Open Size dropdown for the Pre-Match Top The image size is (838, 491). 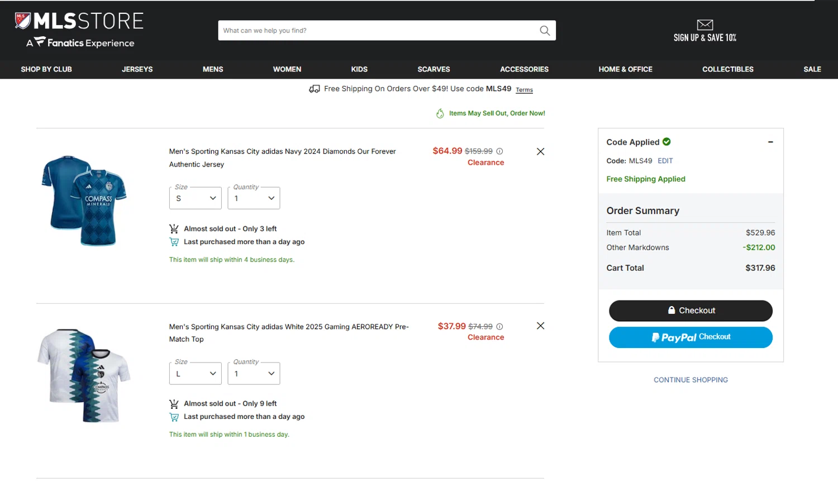tap(196, 374)
